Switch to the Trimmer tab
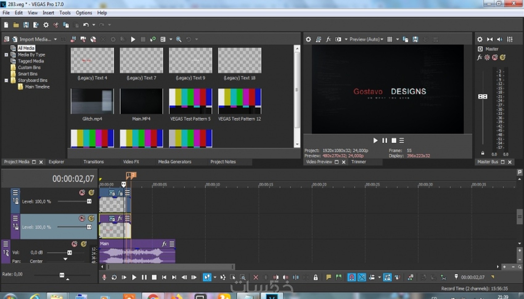The width and height of the screenshot is (524, 299). click(x=358, y=162)
